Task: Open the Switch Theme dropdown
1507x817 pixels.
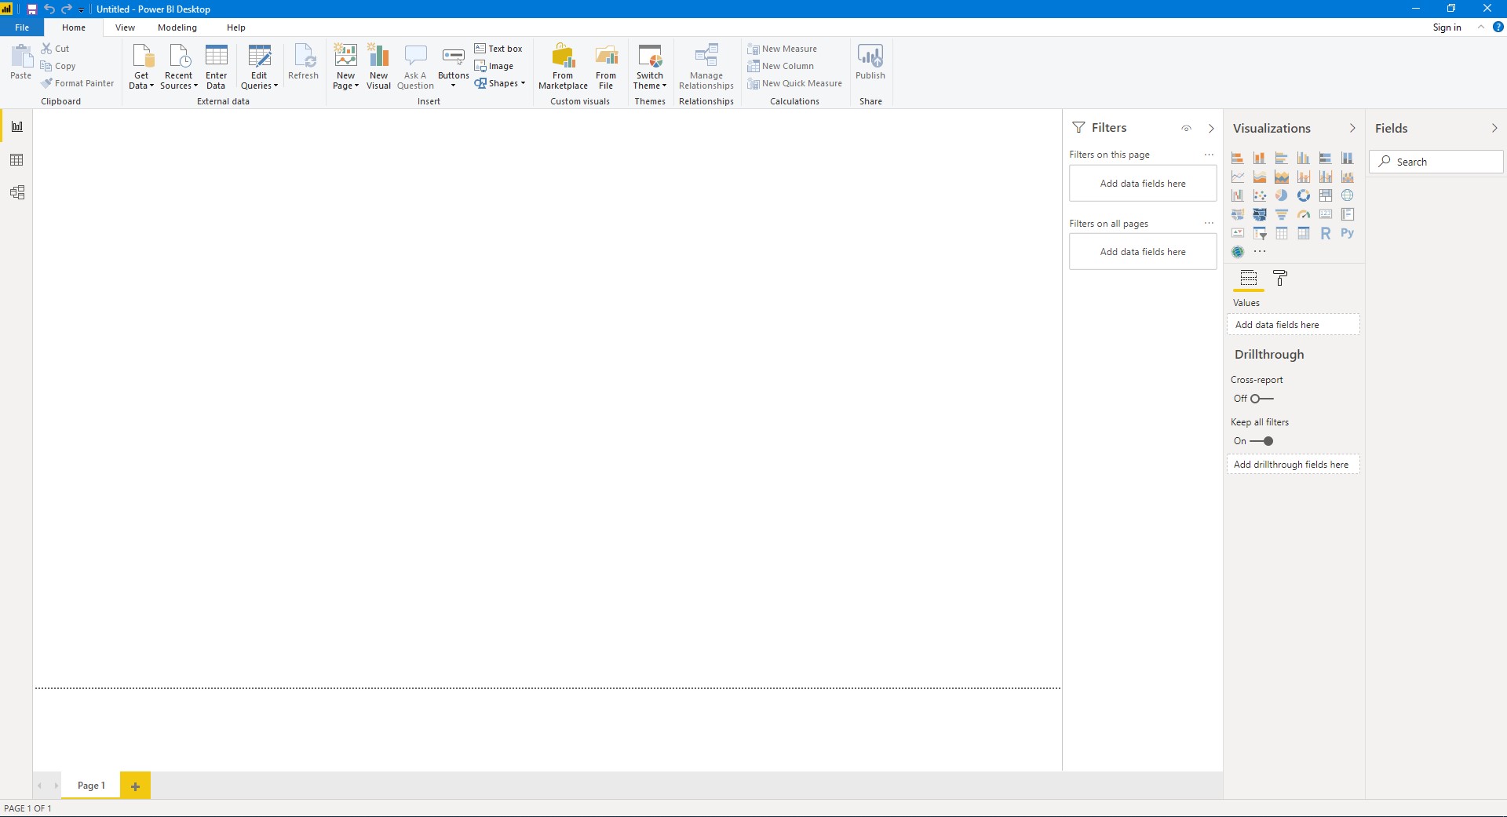Action: [x=650, y=67]
